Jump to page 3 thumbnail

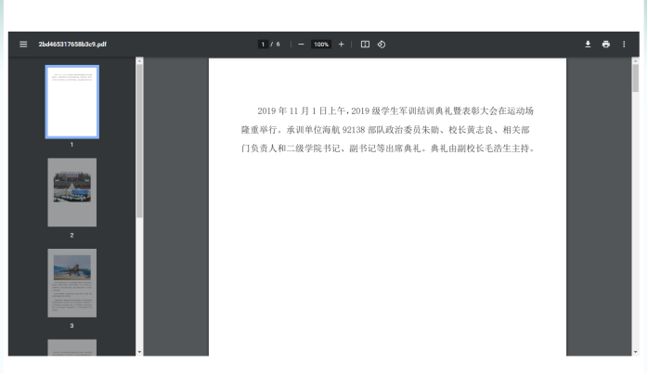point(71,283)
